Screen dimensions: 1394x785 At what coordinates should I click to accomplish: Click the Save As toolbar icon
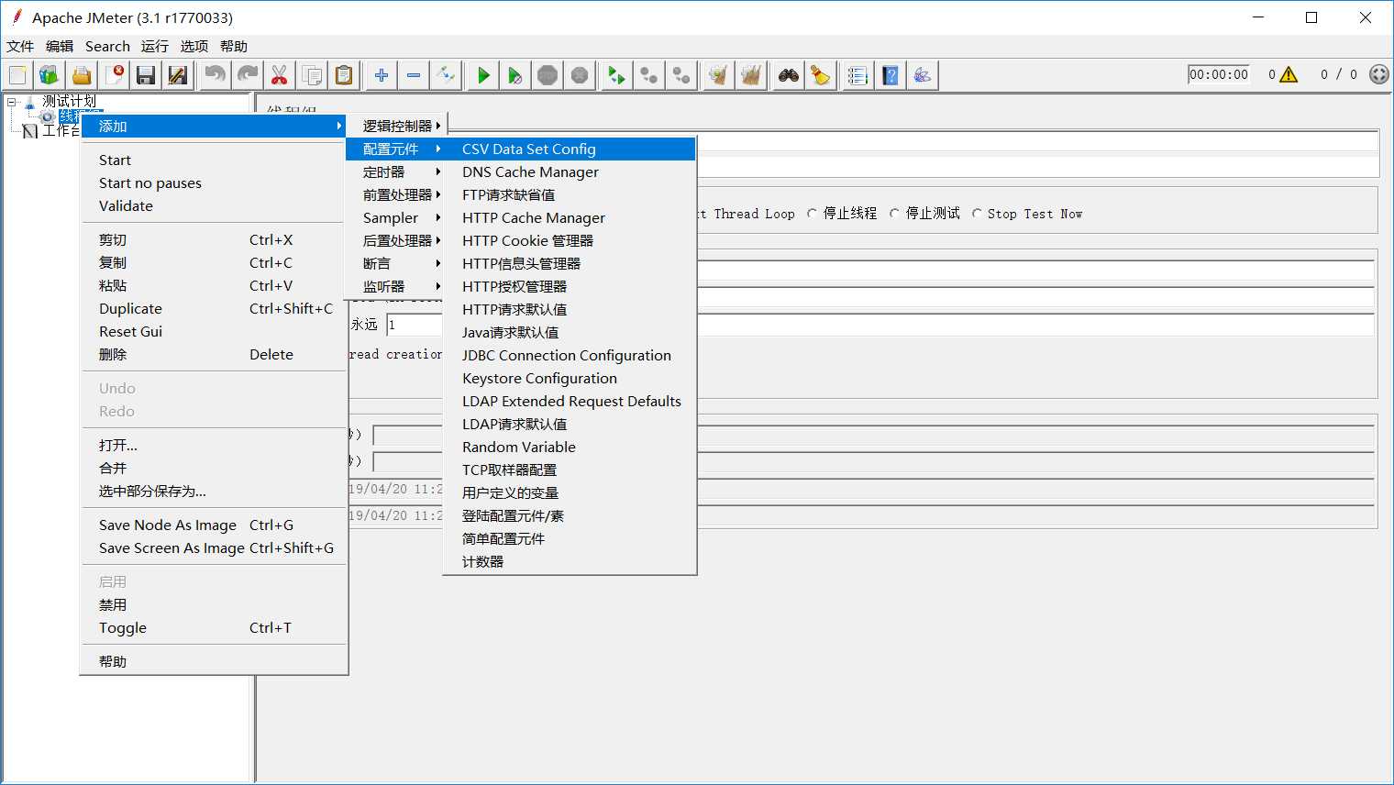click(x=178, y=75)
